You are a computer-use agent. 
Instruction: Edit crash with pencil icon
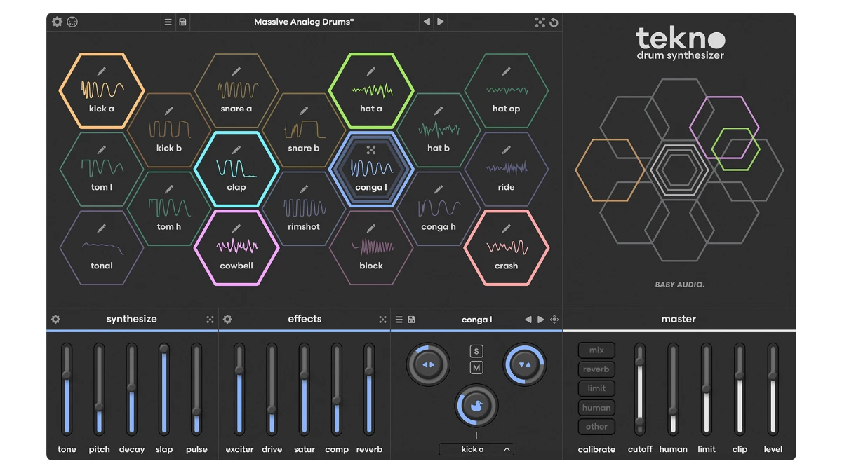[506, 228]
